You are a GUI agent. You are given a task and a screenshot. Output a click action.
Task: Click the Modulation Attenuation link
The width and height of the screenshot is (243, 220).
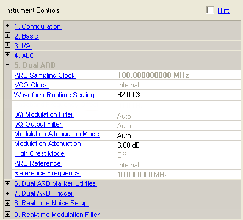(x=48, y=144)
